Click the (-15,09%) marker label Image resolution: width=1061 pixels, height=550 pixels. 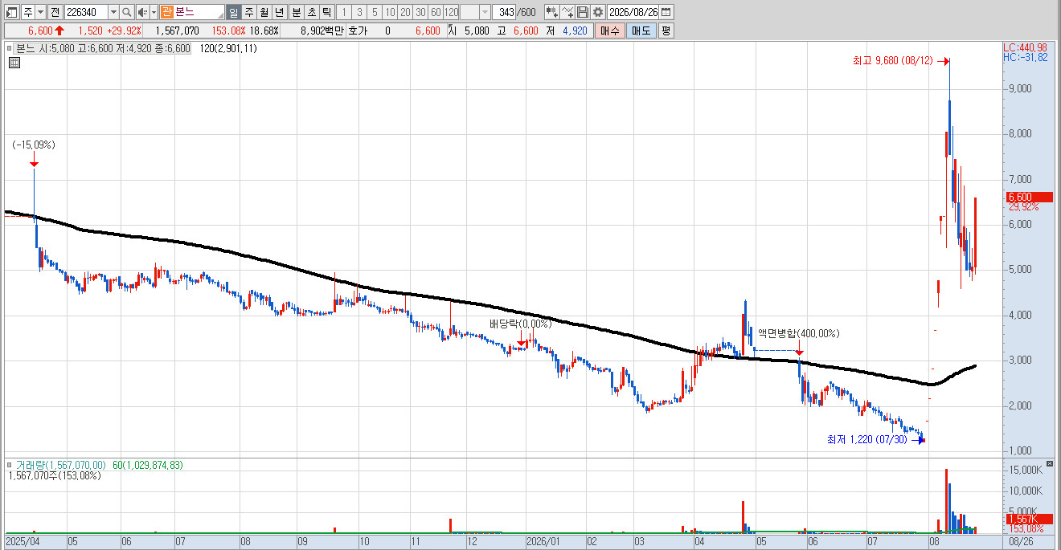[x=34, y=145]
